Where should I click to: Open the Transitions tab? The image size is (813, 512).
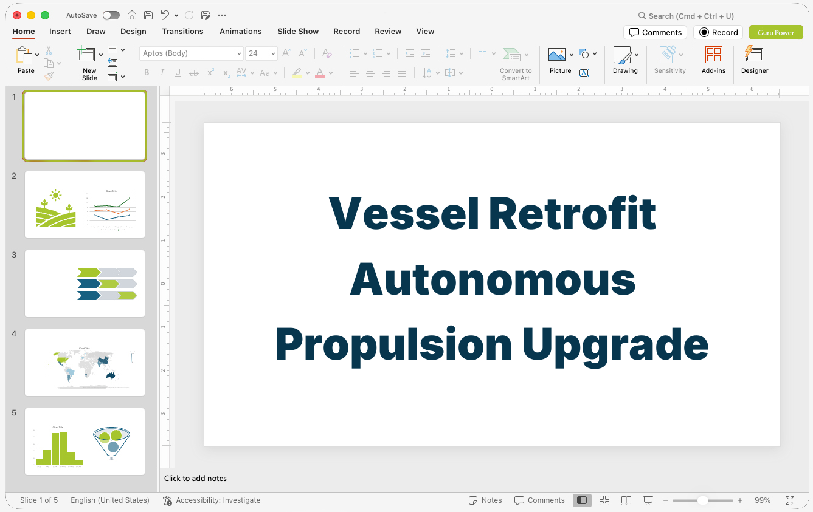coord(182,31)
